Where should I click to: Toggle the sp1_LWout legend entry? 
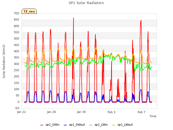click(122, 125)
